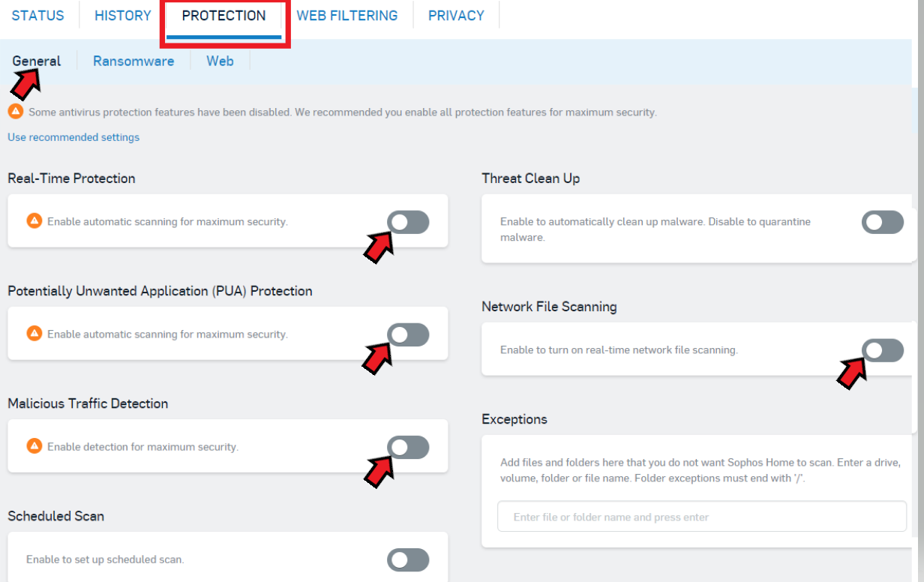Image resolution: width=924 pixels, height=582 pixels.
Task: Go to the Web Filtering tab
Action: coord(347,15)
